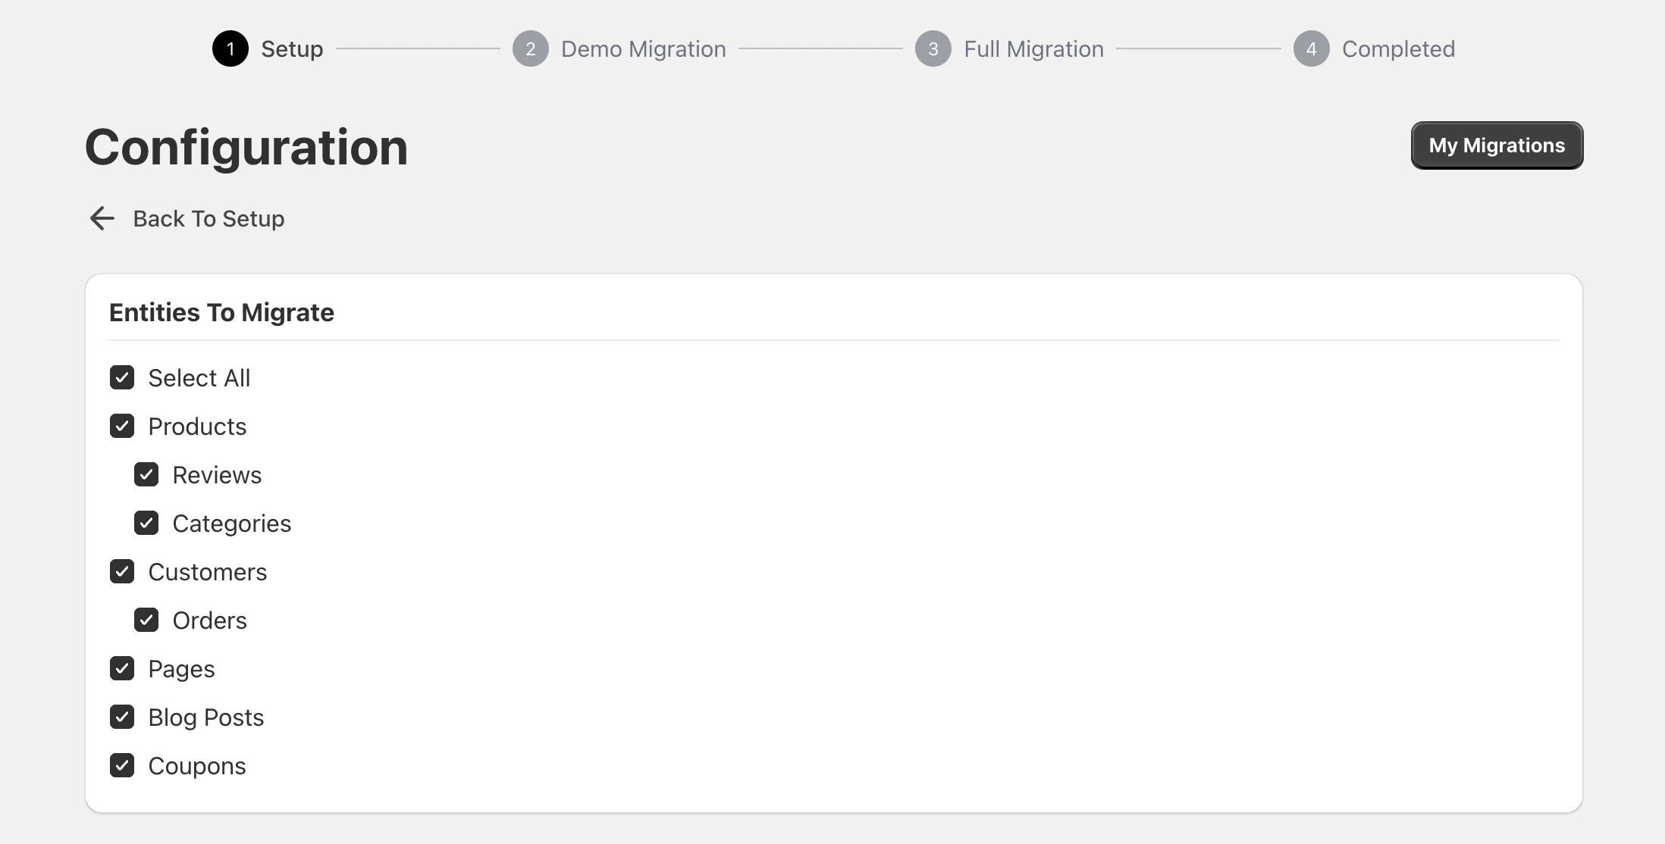Disable the Pages checkbox
Viewport: 1665px width, 844px height.
point(122,668)
